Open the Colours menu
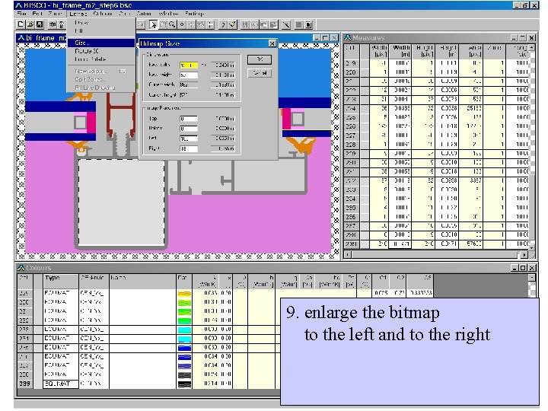The image size is (548, 411). (x=103, y=14)
